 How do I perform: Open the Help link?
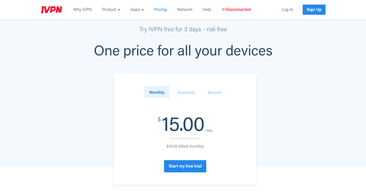pyautogui.click(x=207, y=9)
